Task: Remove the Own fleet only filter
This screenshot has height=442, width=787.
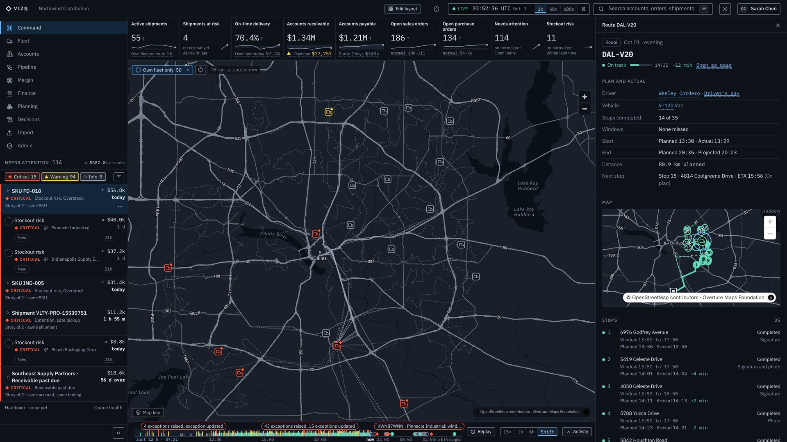Action: coord(188,70)
